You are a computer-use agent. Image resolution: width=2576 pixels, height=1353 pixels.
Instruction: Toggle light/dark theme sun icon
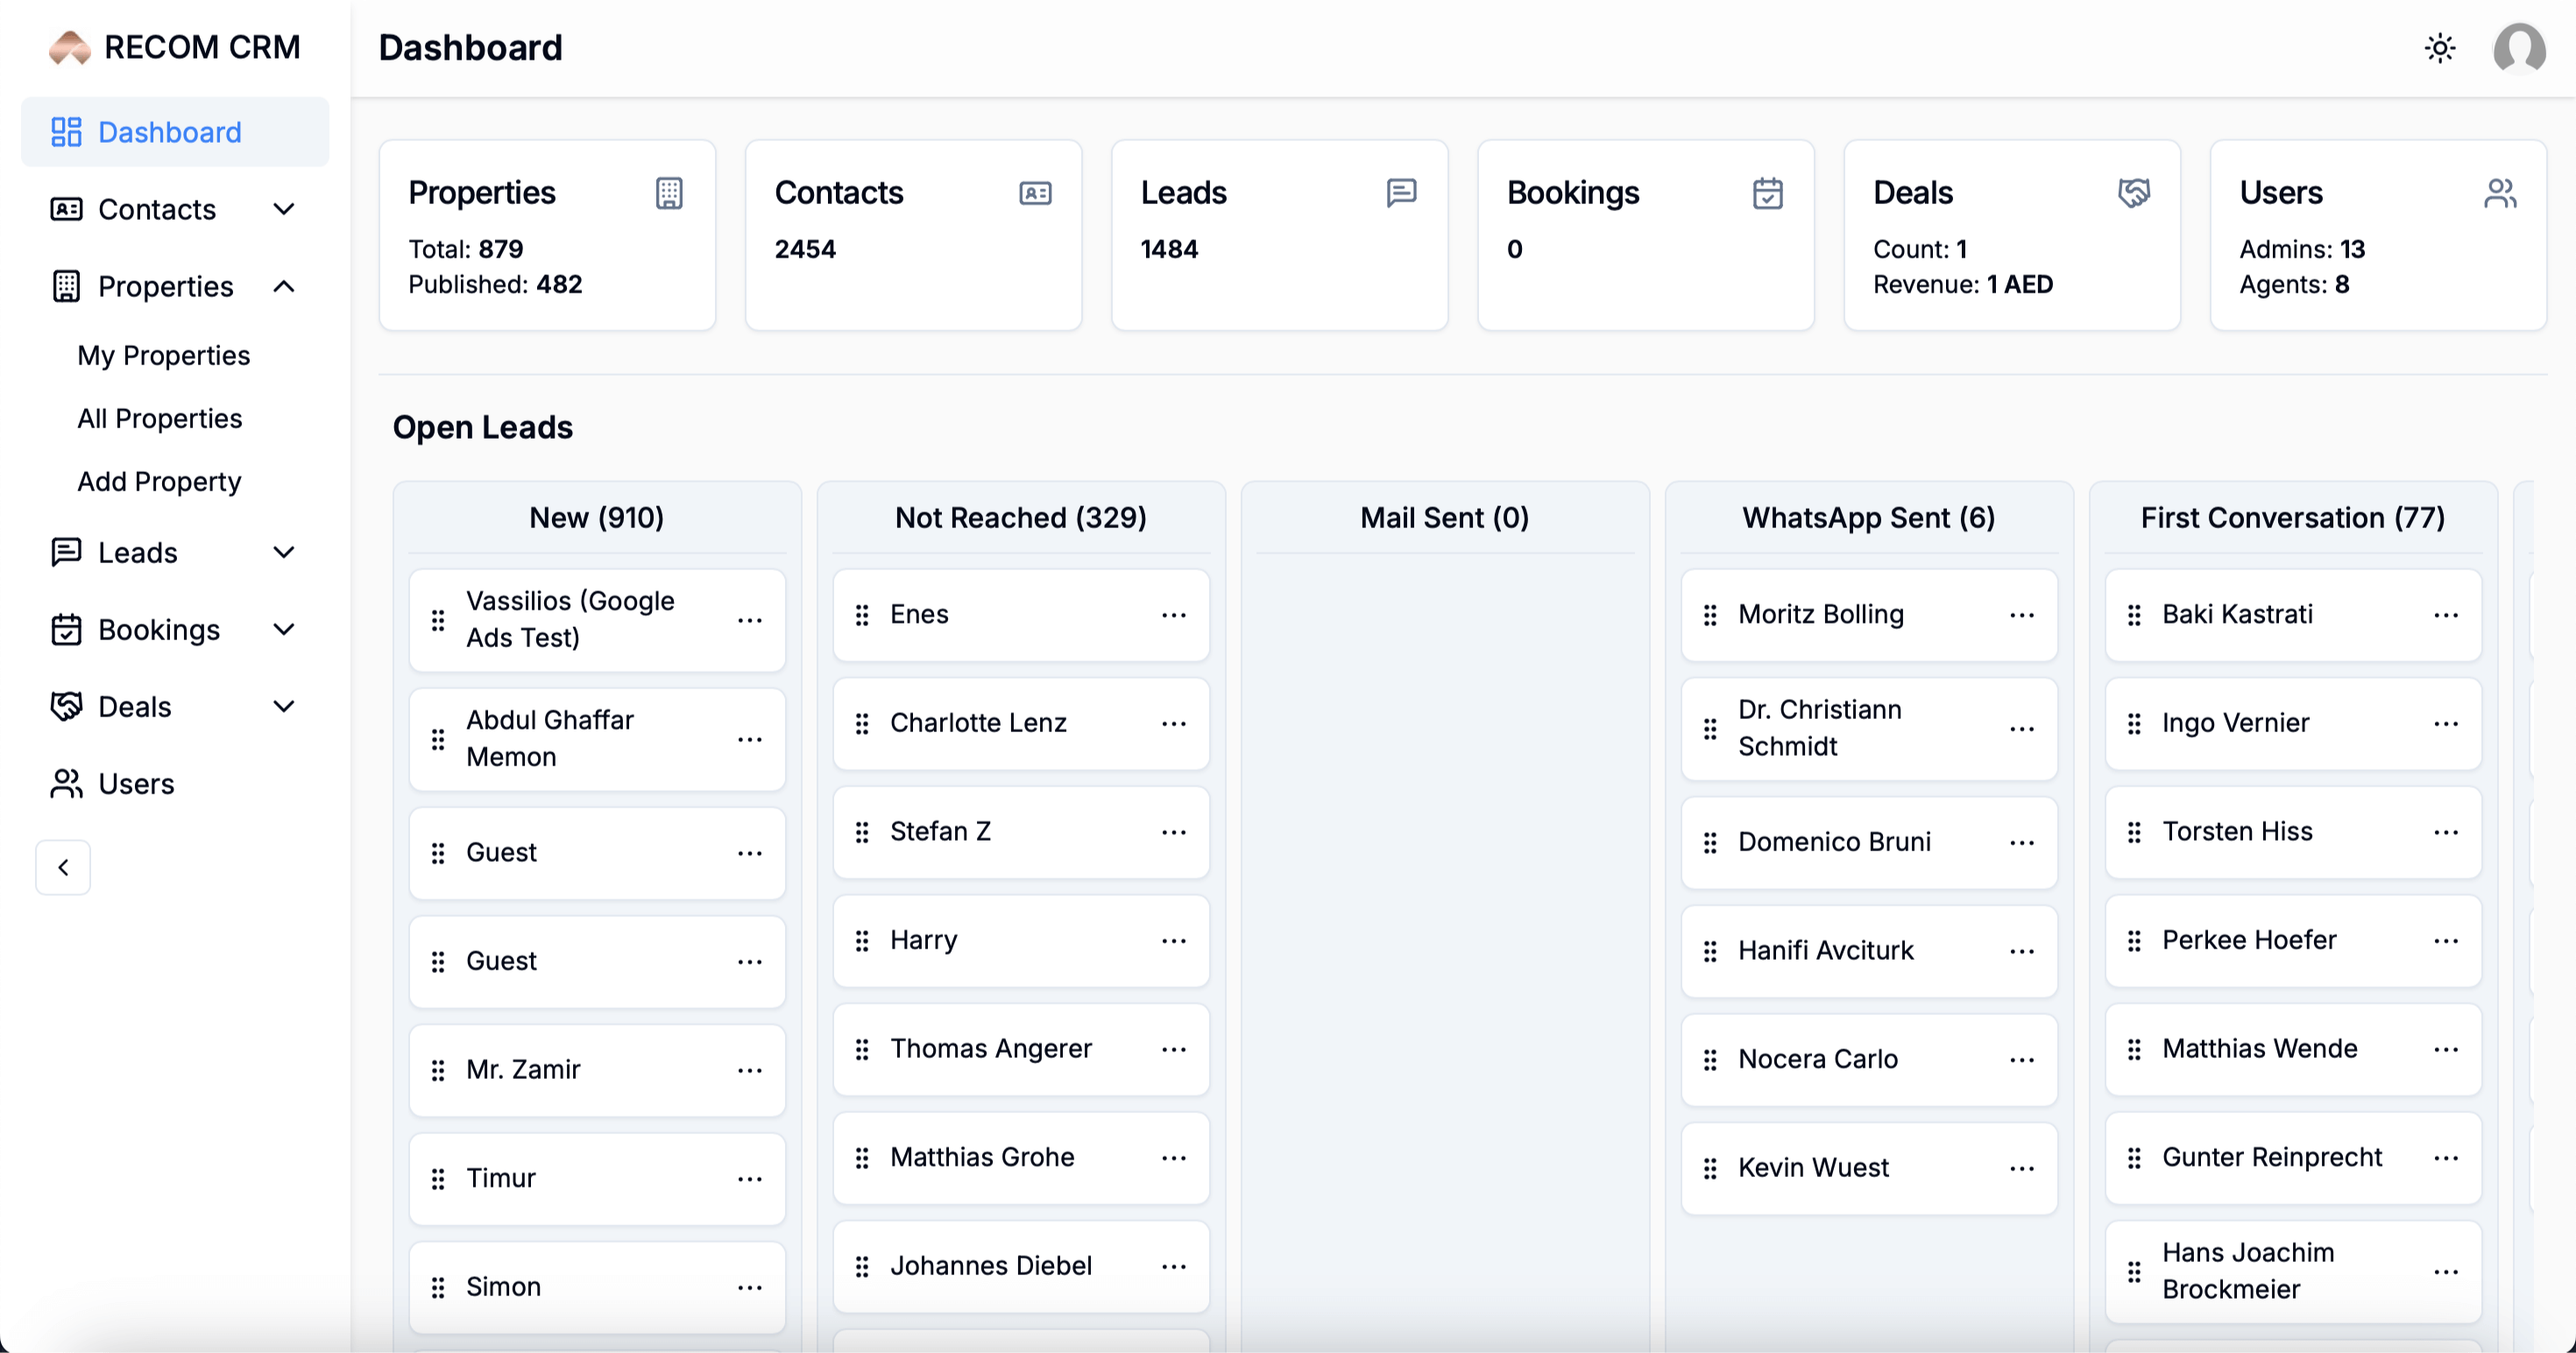(2440, 48)
